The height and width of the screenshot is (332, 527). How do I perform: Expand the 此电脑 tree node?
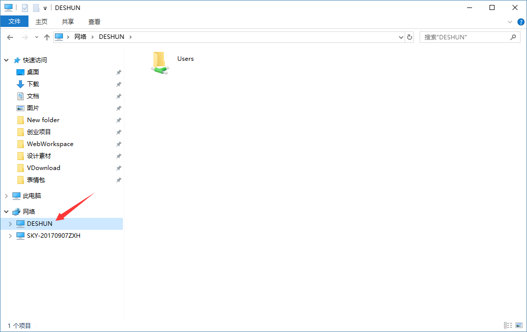(6, 196)
